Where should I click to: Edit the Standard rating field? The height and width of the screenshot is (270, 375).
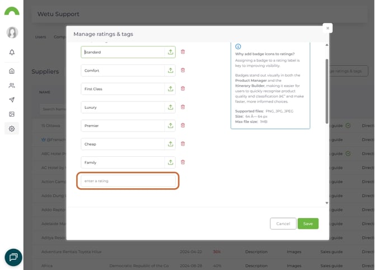123,52
